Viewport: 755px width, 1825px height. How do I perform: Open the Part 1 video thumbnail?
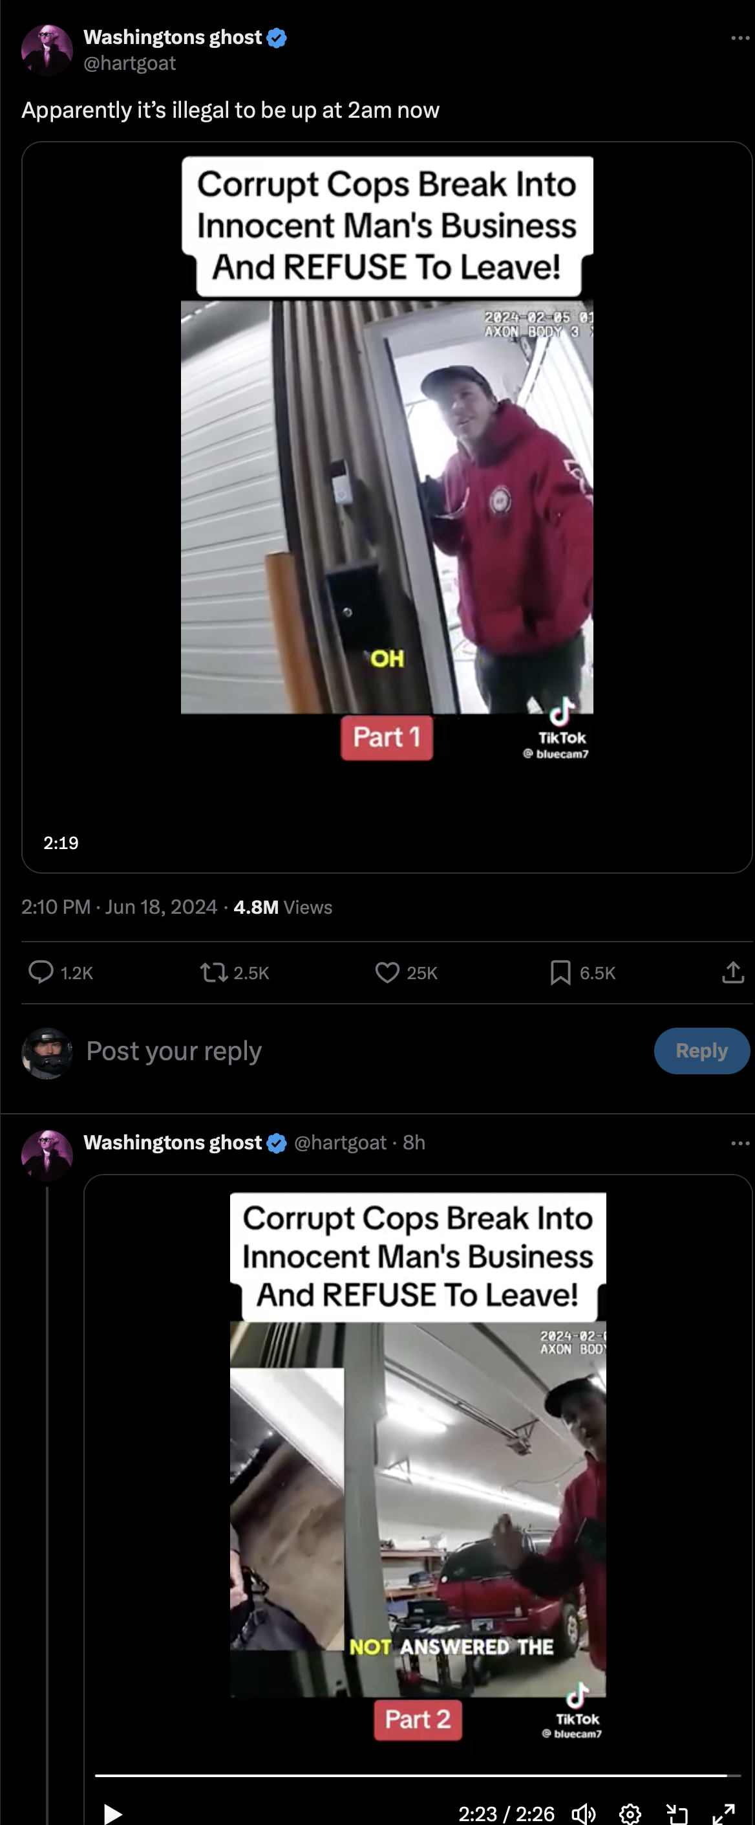tap(387, 507)
